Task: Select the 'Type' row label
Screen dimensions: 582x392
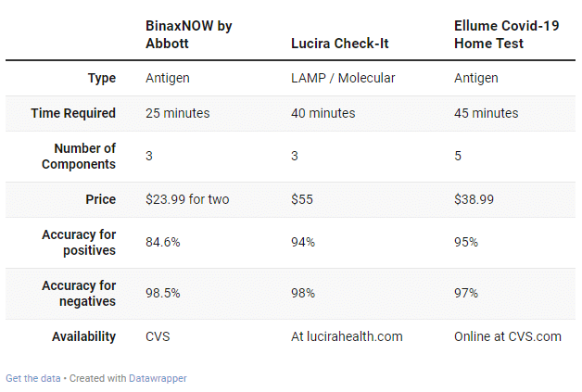Action: tap(101, 78)
